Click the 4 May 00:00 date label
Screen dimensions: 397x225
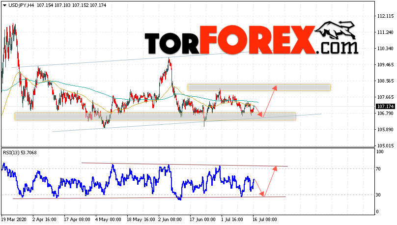[108, 220]
